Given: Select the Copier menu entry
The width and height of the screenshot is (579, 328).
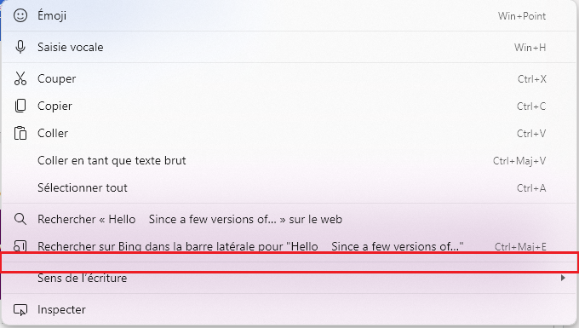Looking at the screenshot, I should tap(289, 106).
